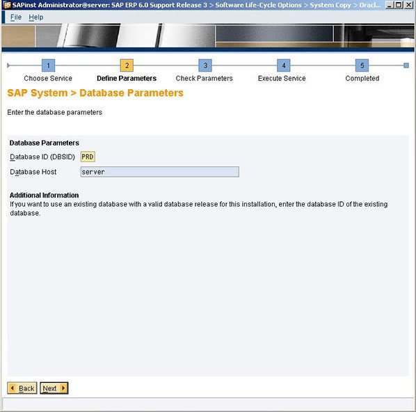Go to Next installation step
The image size is (416, 412).
[54, 388]
